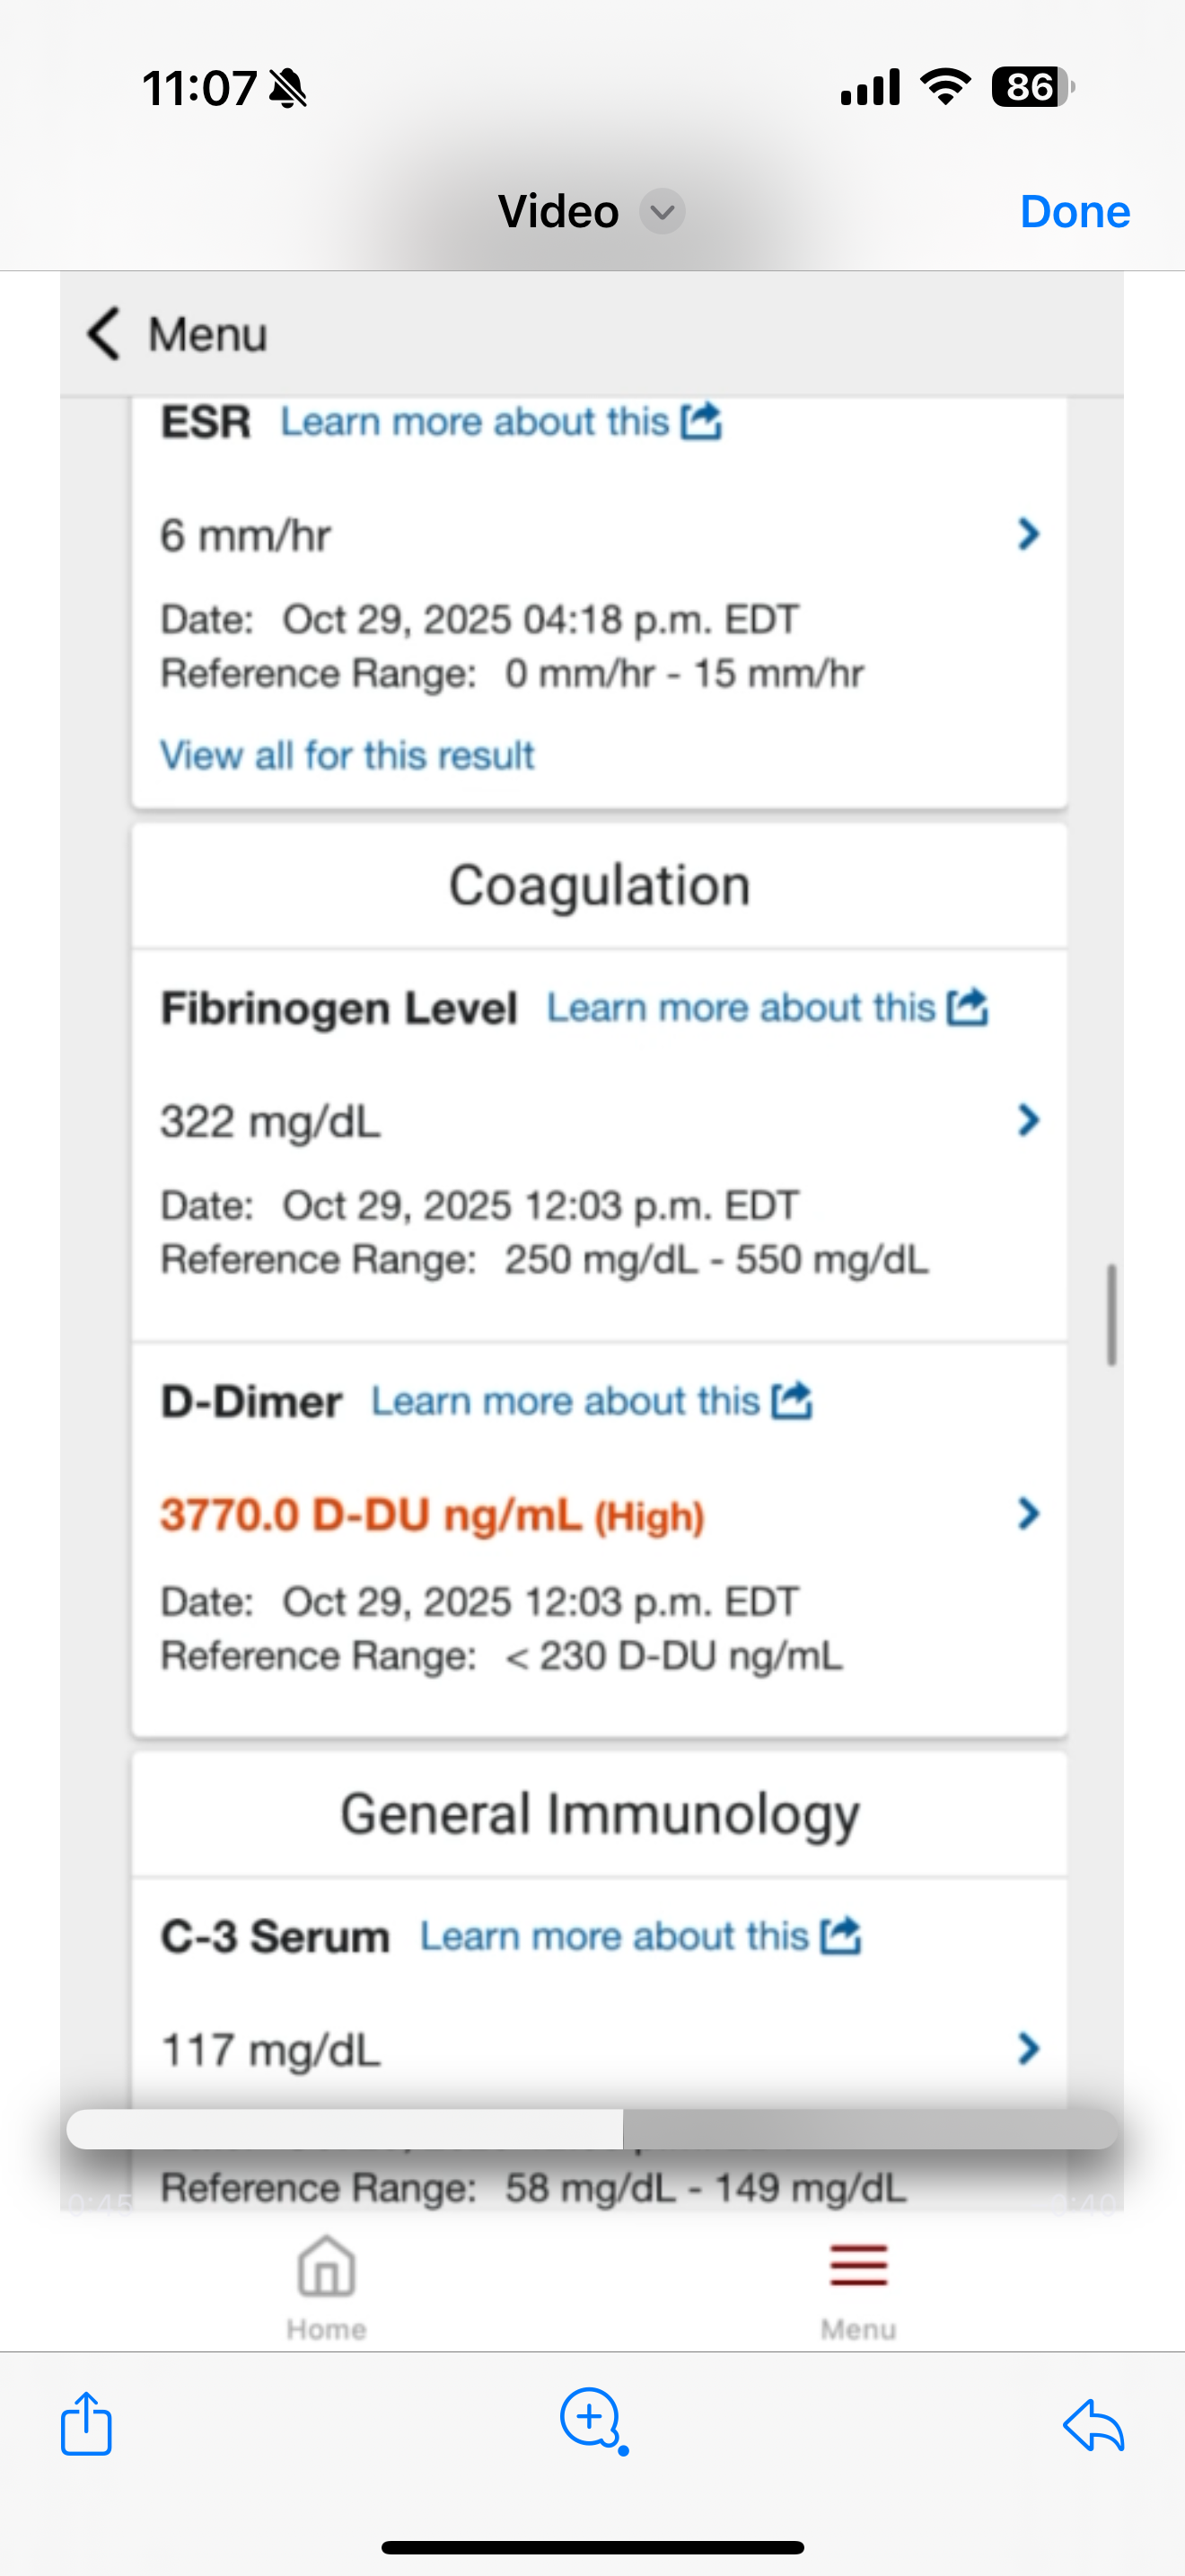Tap the reply arrow icon
The image size is (1185, 2576).
coord(1094,2425)
